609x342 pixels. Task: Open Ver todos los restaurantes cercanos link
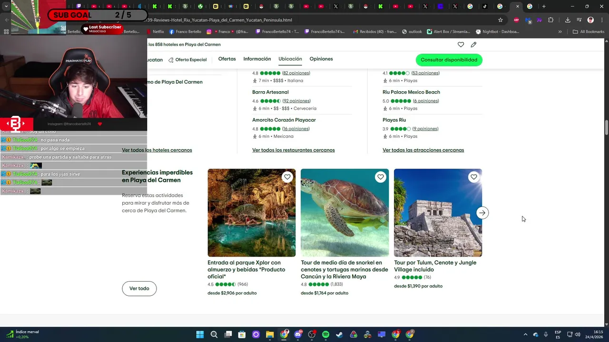pos(294,150)
